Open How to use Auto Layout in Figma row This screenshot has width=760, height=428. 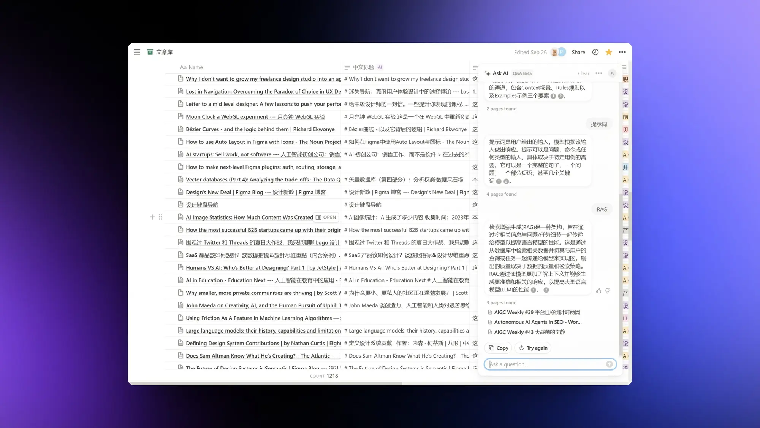(x=263, y=142)
